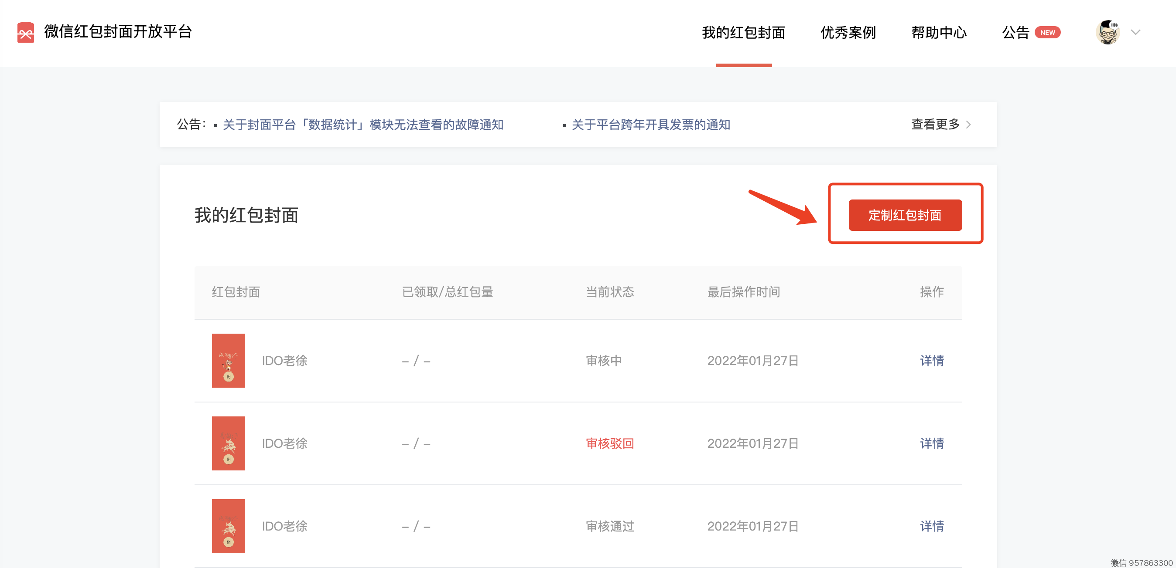Viewport: 1176px width, 568px height.
Task: View 详情 of the 审核通过 cover
Action: 931,527
